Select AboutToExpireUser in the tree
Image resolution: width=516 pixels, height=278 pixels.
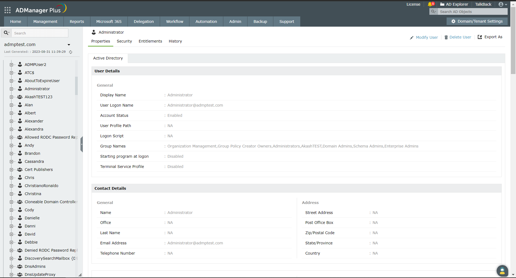(x=42, y=81)
